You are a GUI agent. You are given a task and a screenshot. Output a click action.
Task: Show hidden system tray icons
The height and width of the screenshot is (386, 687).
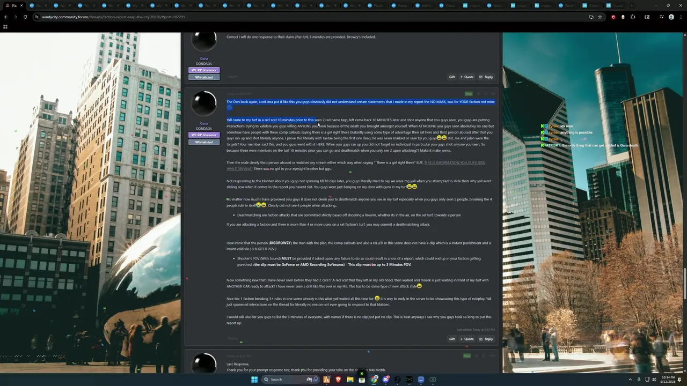tap(631, 380)
